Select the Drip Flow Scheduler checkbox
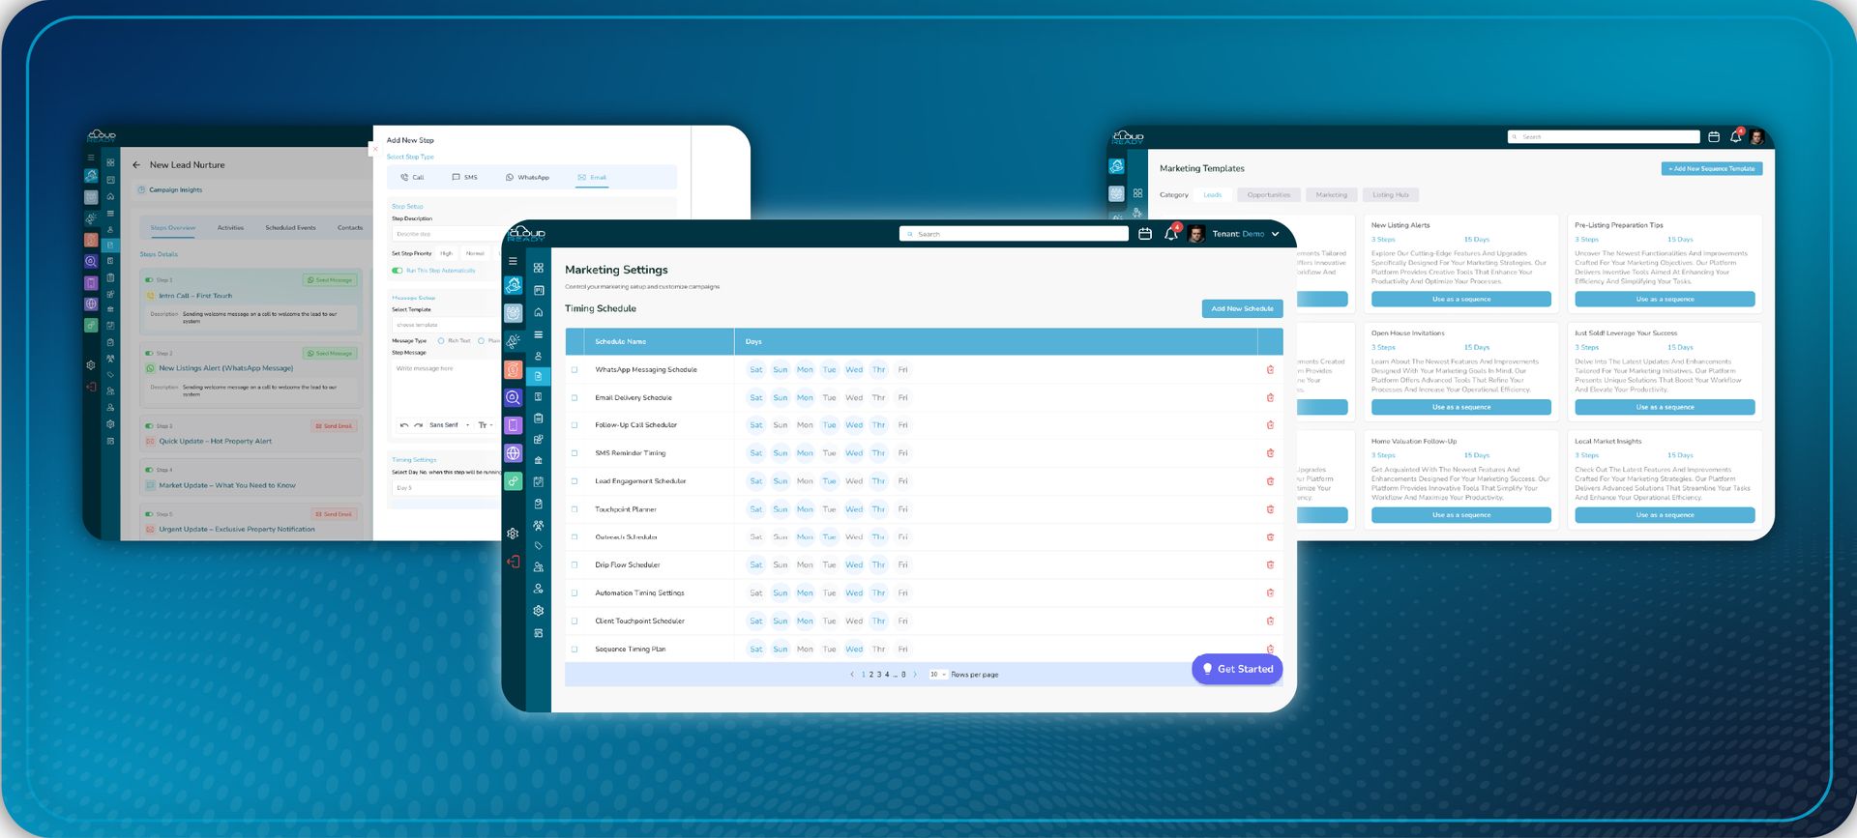Viewport: 1857px width, 838px height. pyautogui.click(x=575, y=565)
